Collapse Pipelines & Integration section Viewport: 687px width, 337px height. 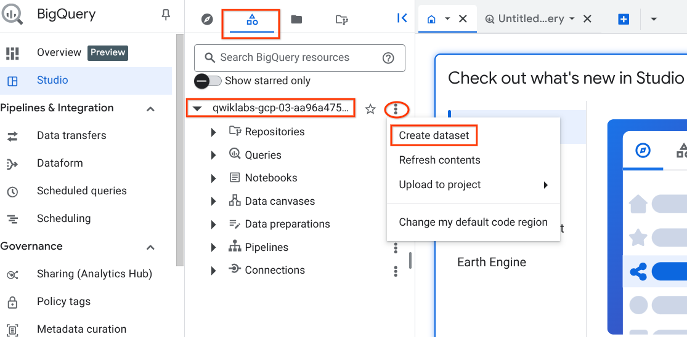(150, 108)
